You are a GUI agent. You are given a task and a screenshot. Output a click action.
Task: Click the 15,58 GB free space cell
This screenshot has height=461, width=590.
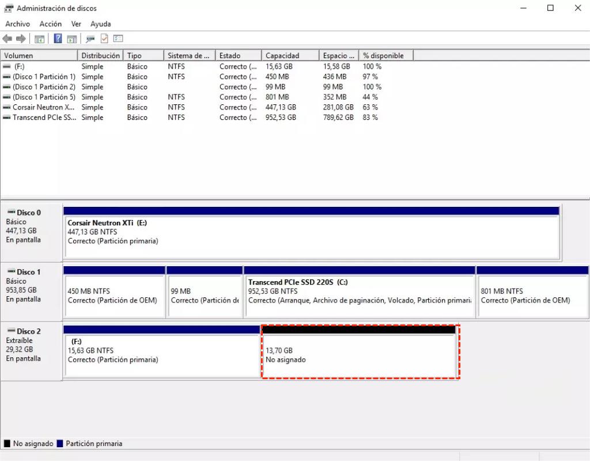(336, 66)
